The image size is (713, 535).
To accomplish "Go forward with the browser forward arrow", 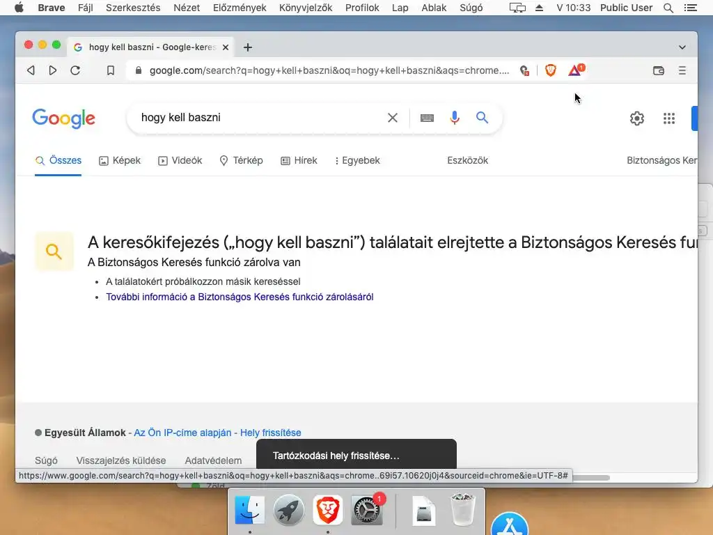I will click(x=53, y=70).
